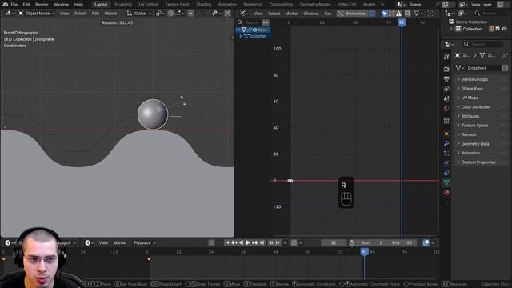Open the pivot point dropdown
The height and width of the screenshot is (288, 512).
pos(159,14)
